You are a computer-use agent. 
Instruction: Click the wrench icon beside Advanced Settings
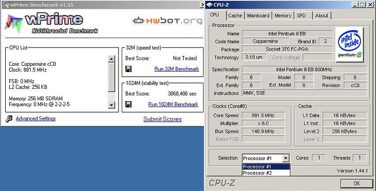(x=9, y=119)
